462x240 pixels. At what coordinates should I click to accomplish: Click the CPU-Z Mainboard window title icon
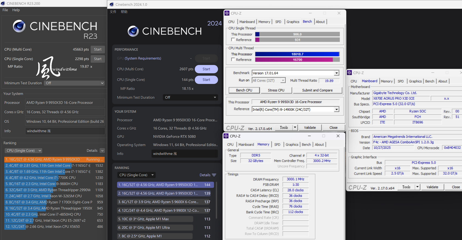point(349,73)
